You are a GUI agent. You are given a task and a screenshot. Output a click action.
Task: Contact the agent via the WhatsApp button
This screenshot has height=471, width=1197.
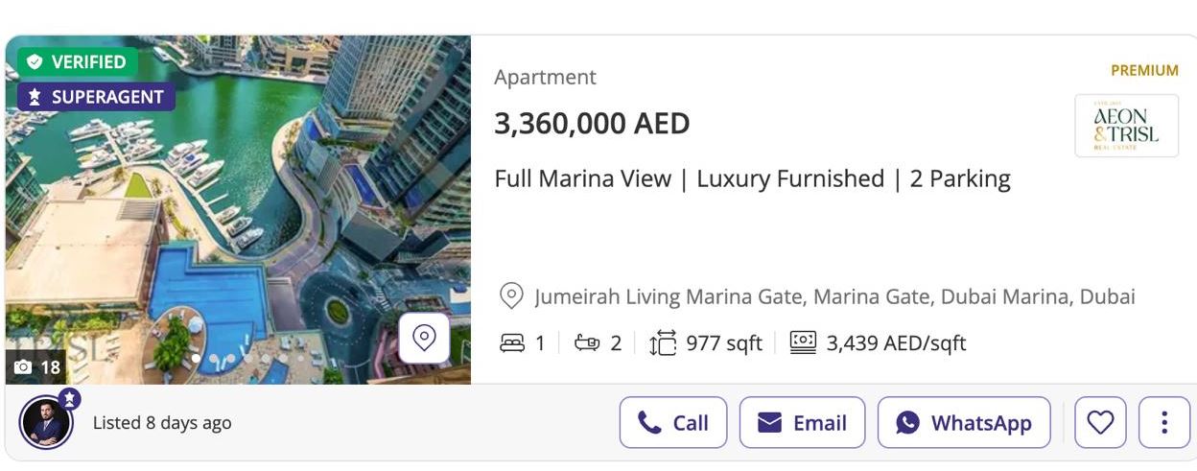(x=964, y=423)
